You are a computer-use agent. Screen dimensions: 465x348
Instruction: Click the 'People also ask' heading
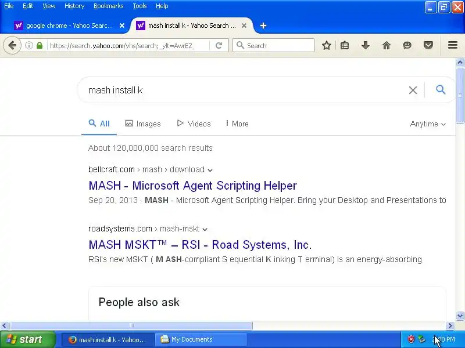click(x=139, y=302)
